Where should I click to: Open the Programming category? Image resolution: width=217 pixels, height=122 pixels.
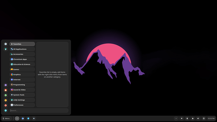click(x=22, y=85)
